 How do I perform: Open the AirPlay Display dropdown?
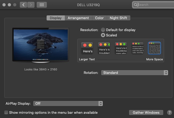pyautogui.click(x=68, y=104)
